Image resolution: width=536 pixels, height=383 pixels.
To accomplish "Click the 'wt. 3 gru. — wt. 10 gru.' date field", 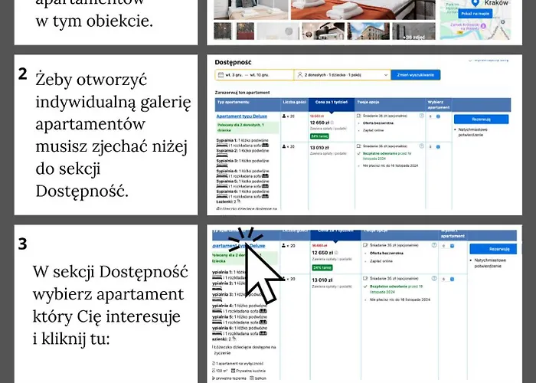I will [x=254, y=75].
